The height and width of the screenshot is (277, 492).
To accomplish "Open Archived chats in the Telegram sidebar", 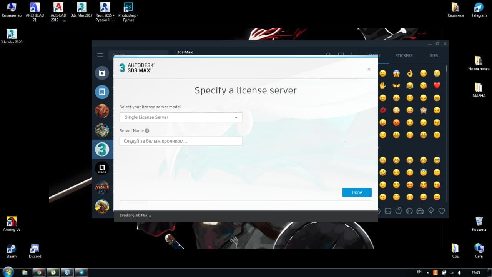I will coord(102,73).
